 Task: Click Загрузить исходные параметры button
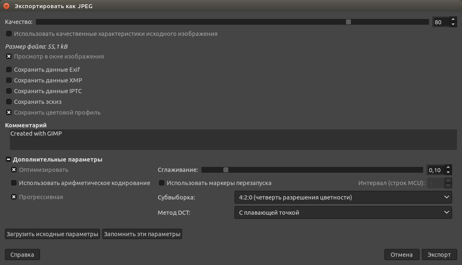pos(52,234)
